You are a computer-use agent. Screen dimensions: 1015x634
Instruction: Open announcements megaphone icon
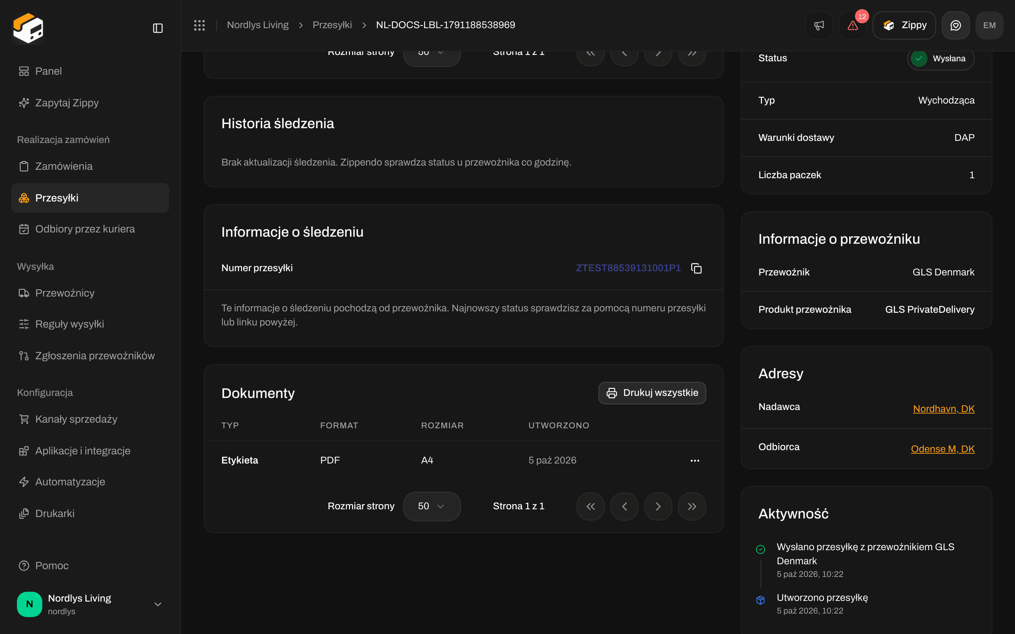(819, 25)
